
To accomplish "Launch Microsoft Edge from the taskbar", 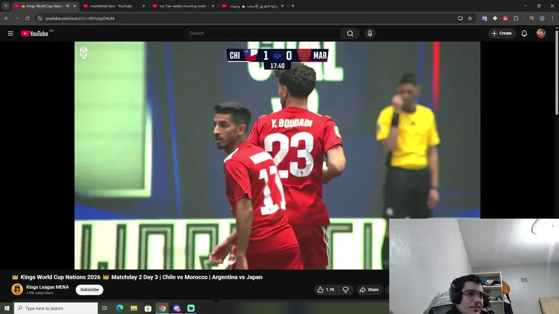I will (x=120, y=308).
